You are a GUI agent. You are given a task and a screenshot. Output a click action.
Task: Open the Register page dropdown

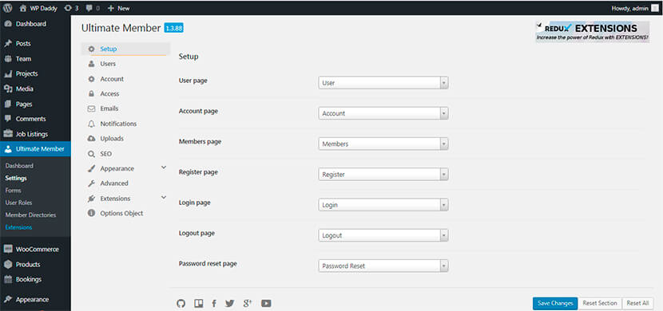pos(383,175)
